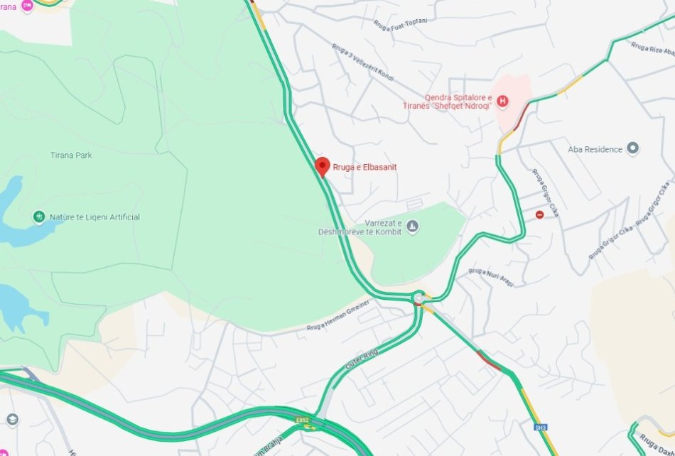
Task: Click the pink hotel marker icon
Action: pyautogui.click(x=27, y=6)
